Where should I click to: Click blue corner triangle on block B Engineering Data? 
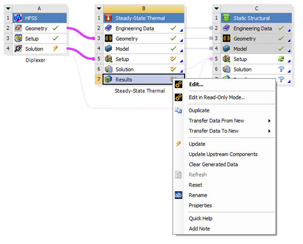click(x=181, y=30)
